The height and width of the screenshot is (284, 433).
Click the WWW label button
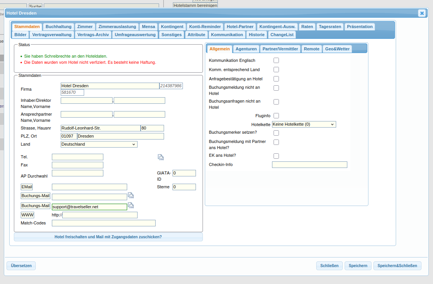(x=28, y=215)
